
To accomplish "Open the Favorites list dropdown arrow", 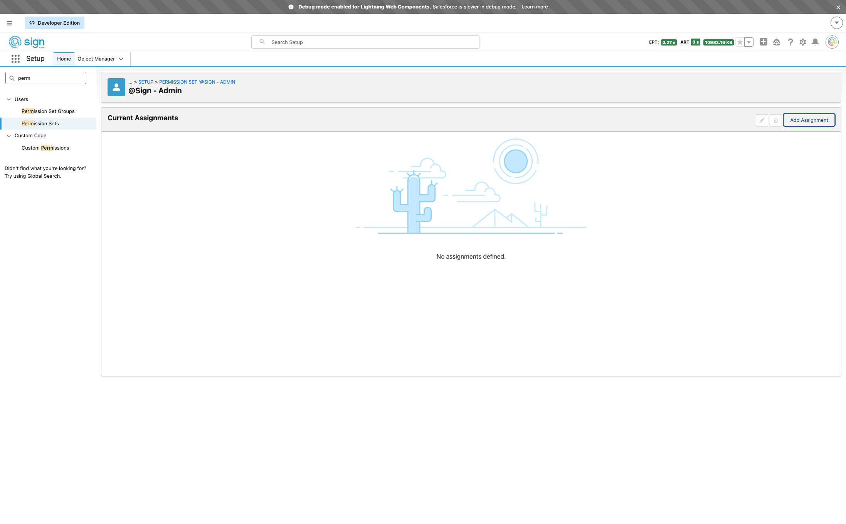I will [749, 42].
